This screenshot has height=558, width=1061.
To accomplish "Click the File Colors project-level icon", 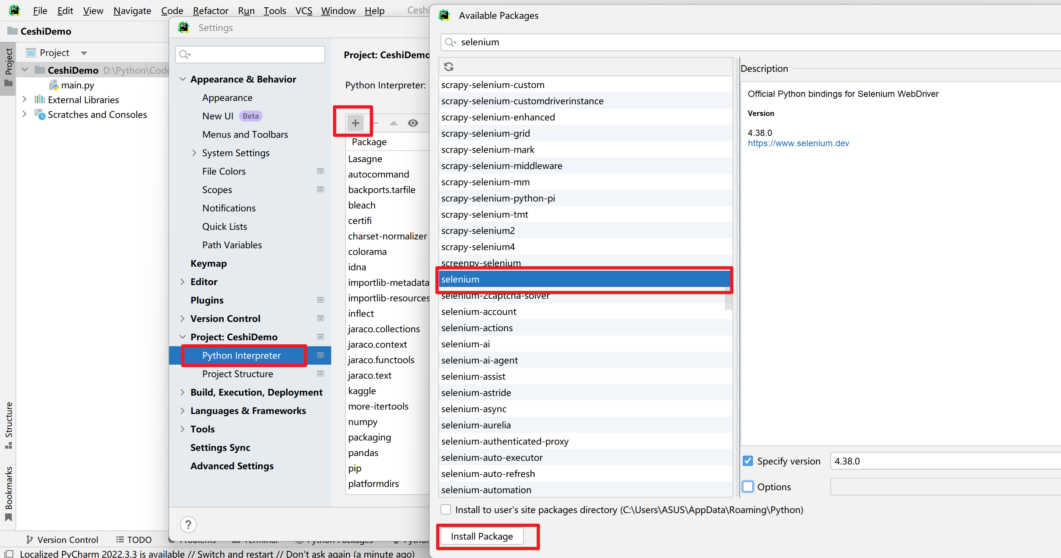I will (x=321, y=171).
